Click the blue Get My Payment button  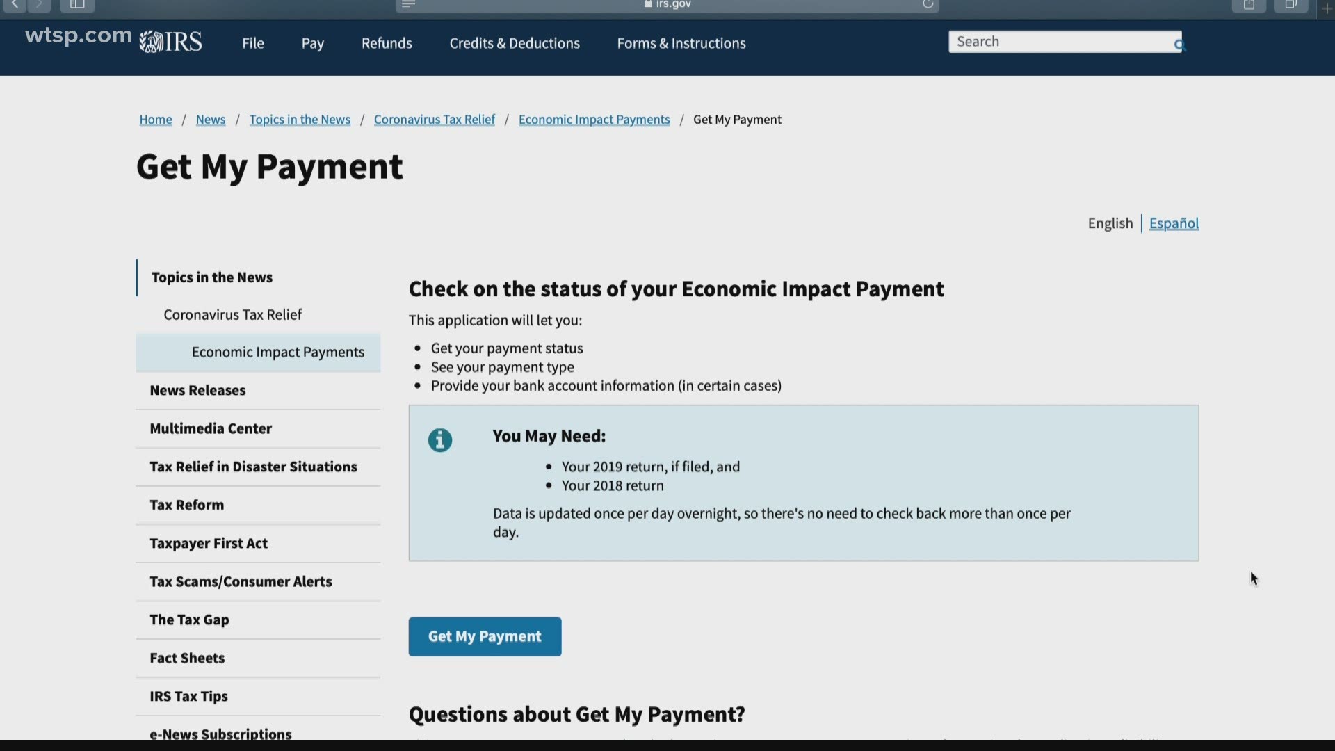485,636
